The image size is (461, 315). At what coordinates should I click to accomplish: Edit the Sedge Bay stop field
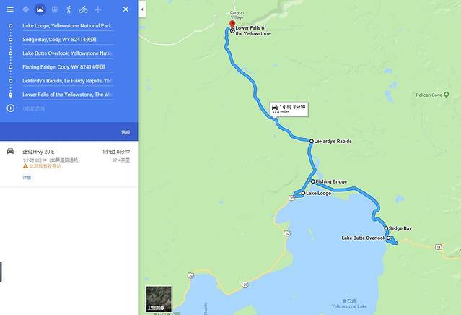tap(69, 40)
